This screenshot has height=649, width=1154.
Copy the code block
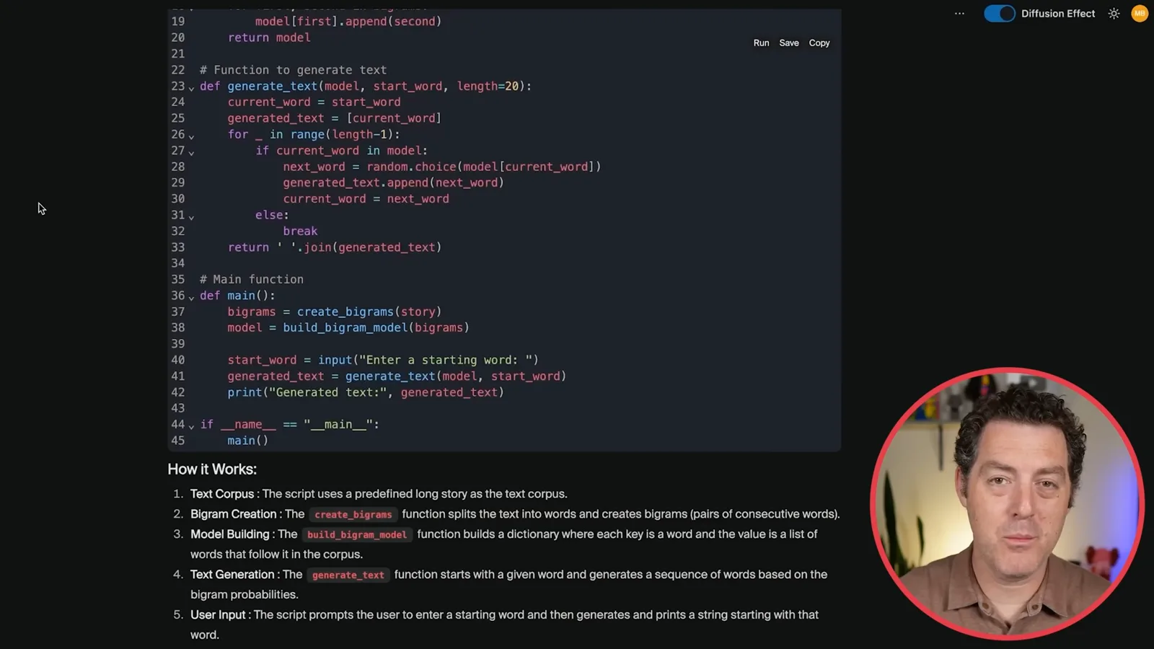pos(819,43)
